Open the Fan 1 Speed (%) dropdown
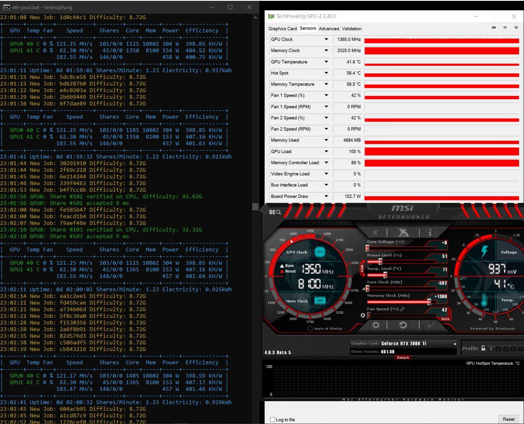524x424 pixels. click(x=326, y=95)
